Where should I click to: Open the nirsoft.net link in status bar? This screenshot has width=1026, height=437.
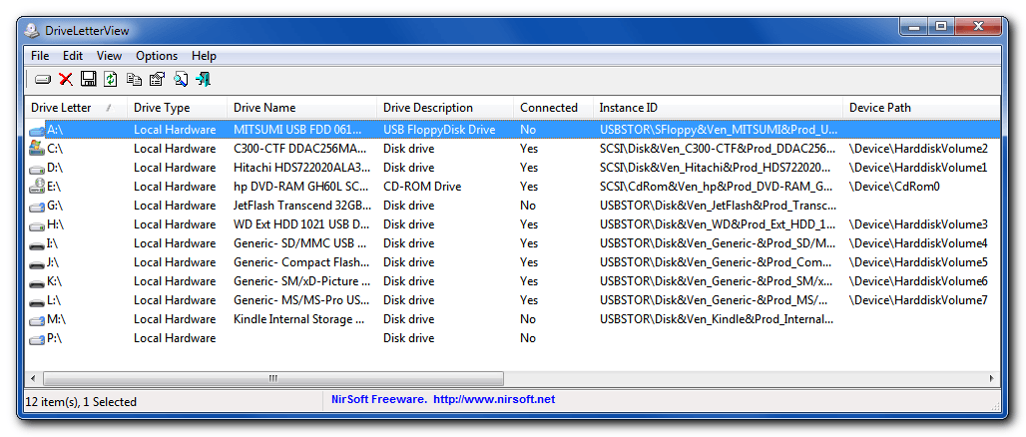coord(494,399)
